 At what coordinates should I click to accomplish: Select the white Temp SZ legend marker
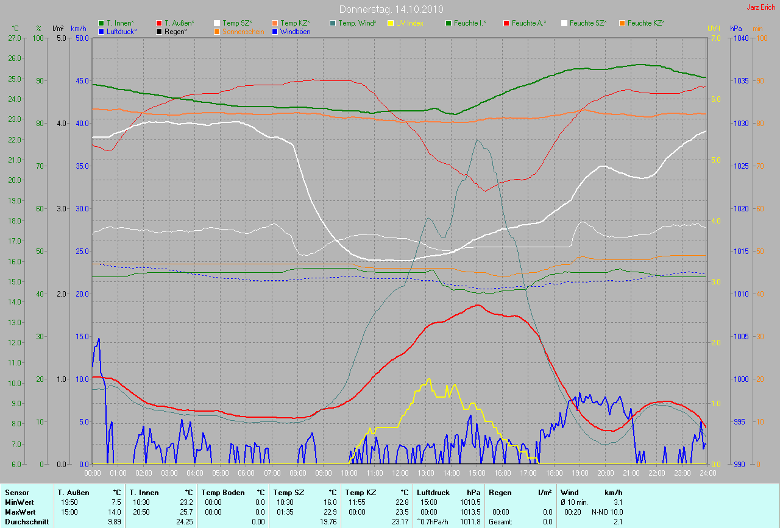(217, 23)
